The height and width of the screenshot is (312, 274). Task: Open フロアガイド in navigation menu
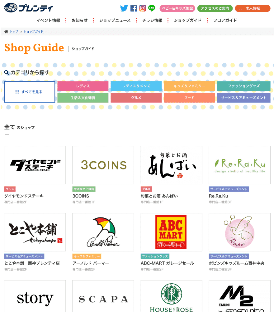[225, 20]
